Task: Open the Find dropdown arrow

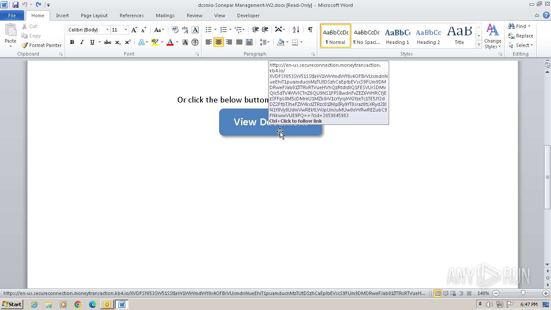Action: (529, 26)
